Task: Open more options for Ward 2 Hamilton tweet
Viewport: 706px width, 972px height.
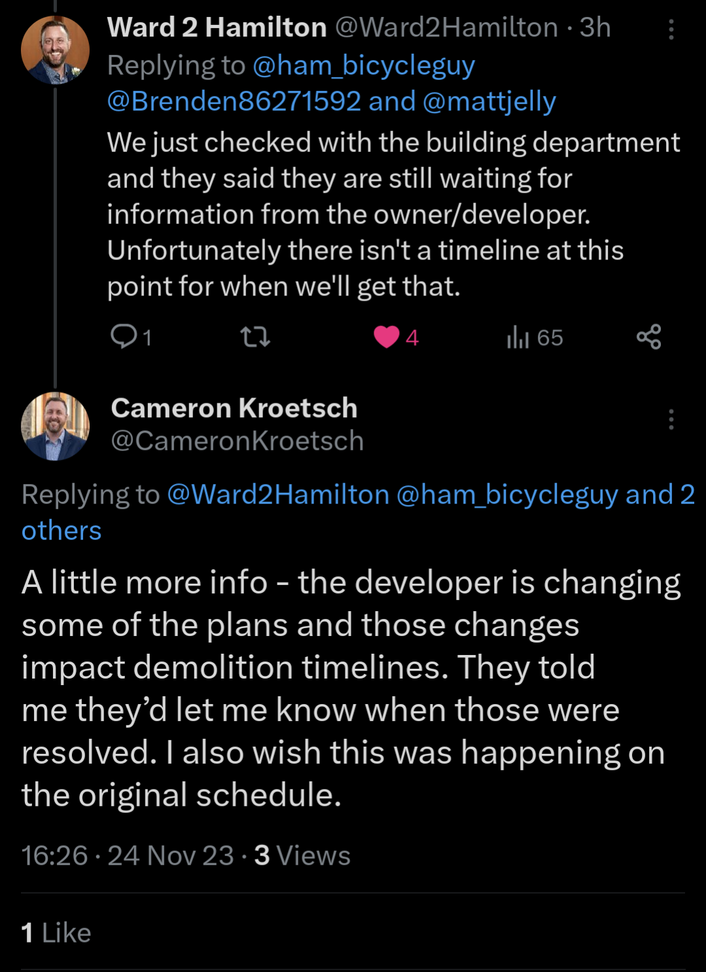Action: (671, 29)
